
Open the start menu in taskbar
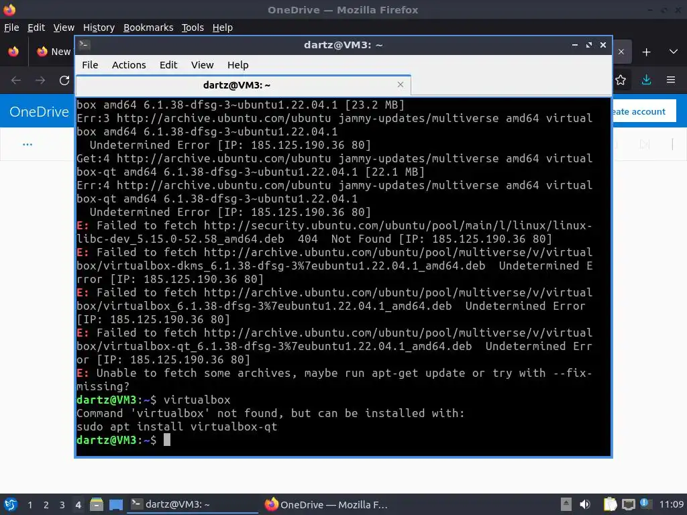[x=11, y=504]
